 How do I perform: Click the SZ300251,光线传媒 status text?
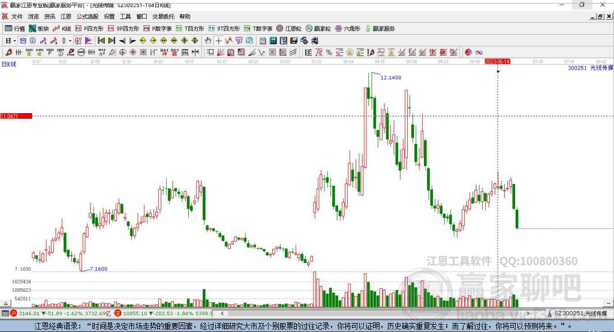[580, 313]
